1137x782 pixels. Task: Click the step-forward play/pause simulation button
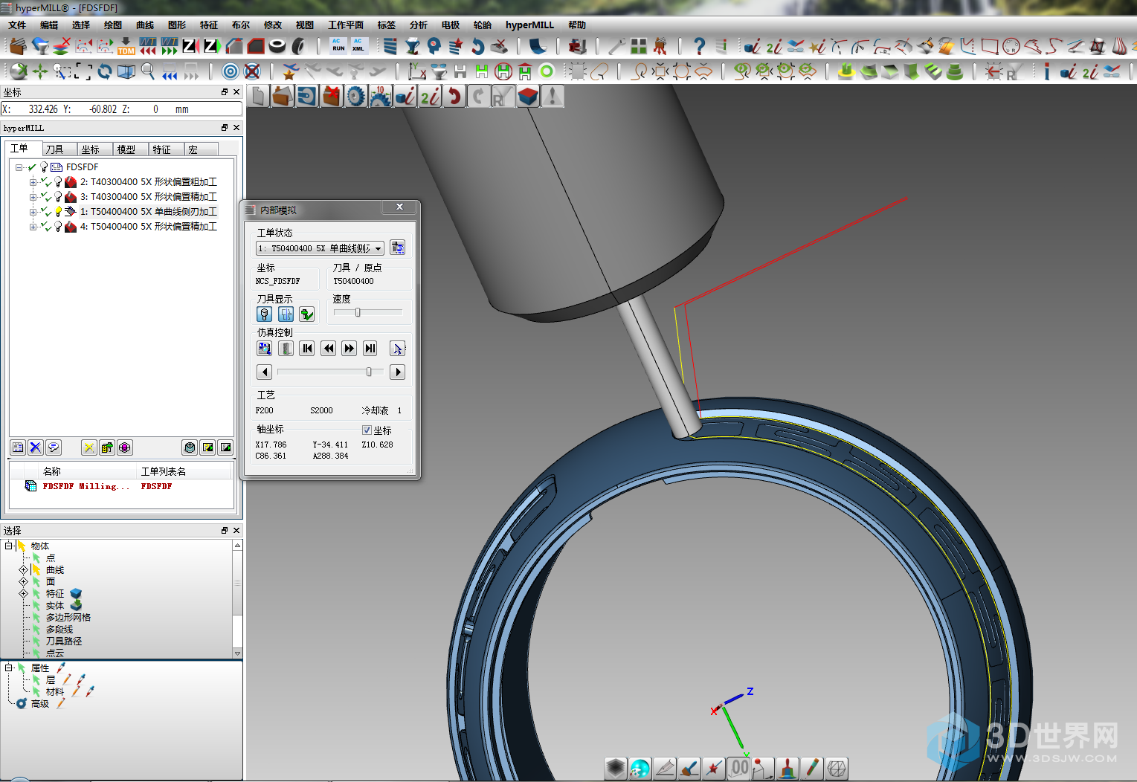[370, 348]
